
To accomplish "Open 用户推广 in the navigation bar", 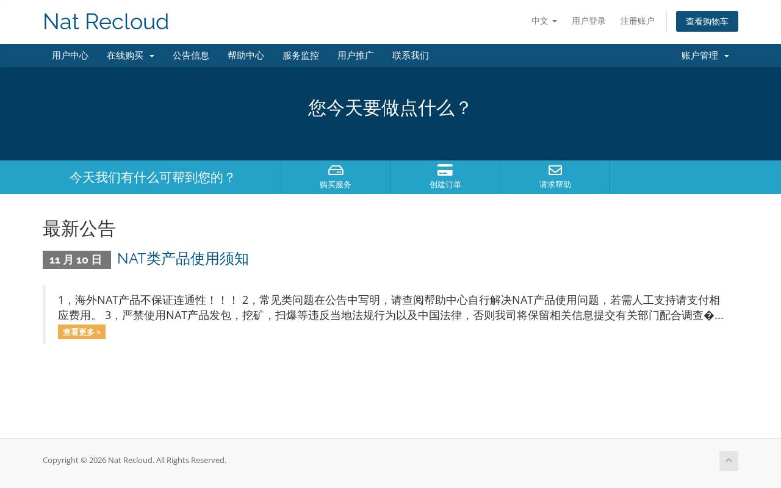I will (356, 56).
